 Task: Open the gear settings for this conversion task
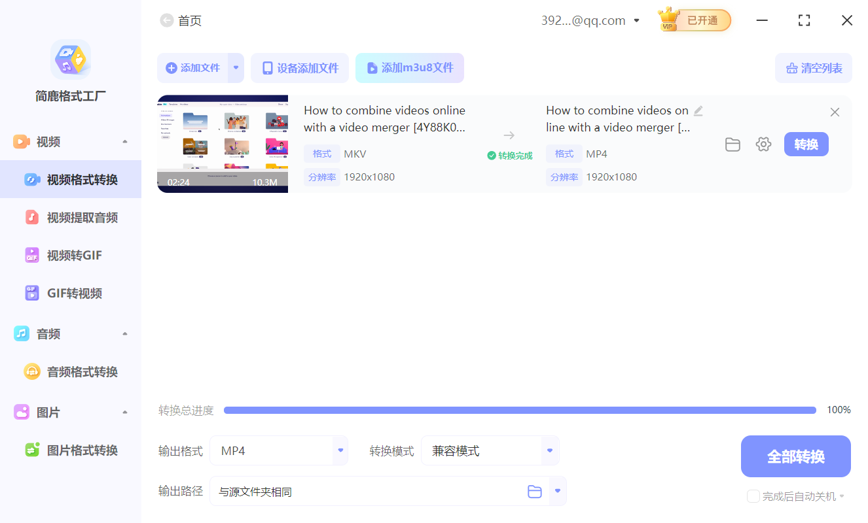tap(763, 144)
